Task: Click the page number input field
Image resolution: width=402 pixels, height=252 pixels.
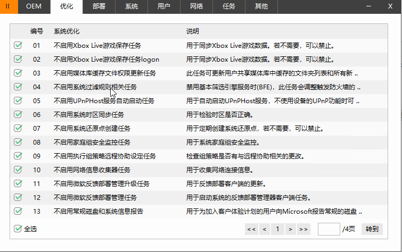Action: (329, 229)
